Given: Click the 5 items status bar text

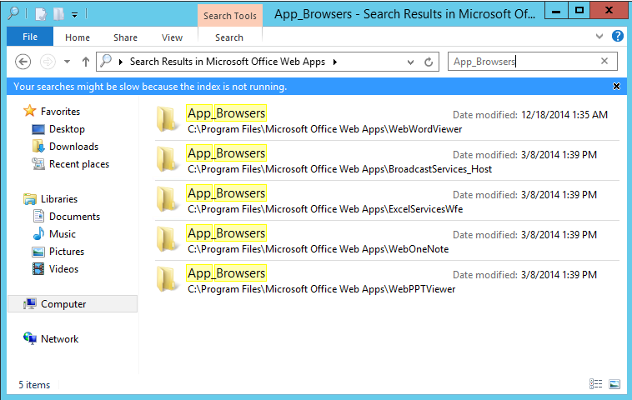Looking at the screenshot, I should [x=34, y=385].
